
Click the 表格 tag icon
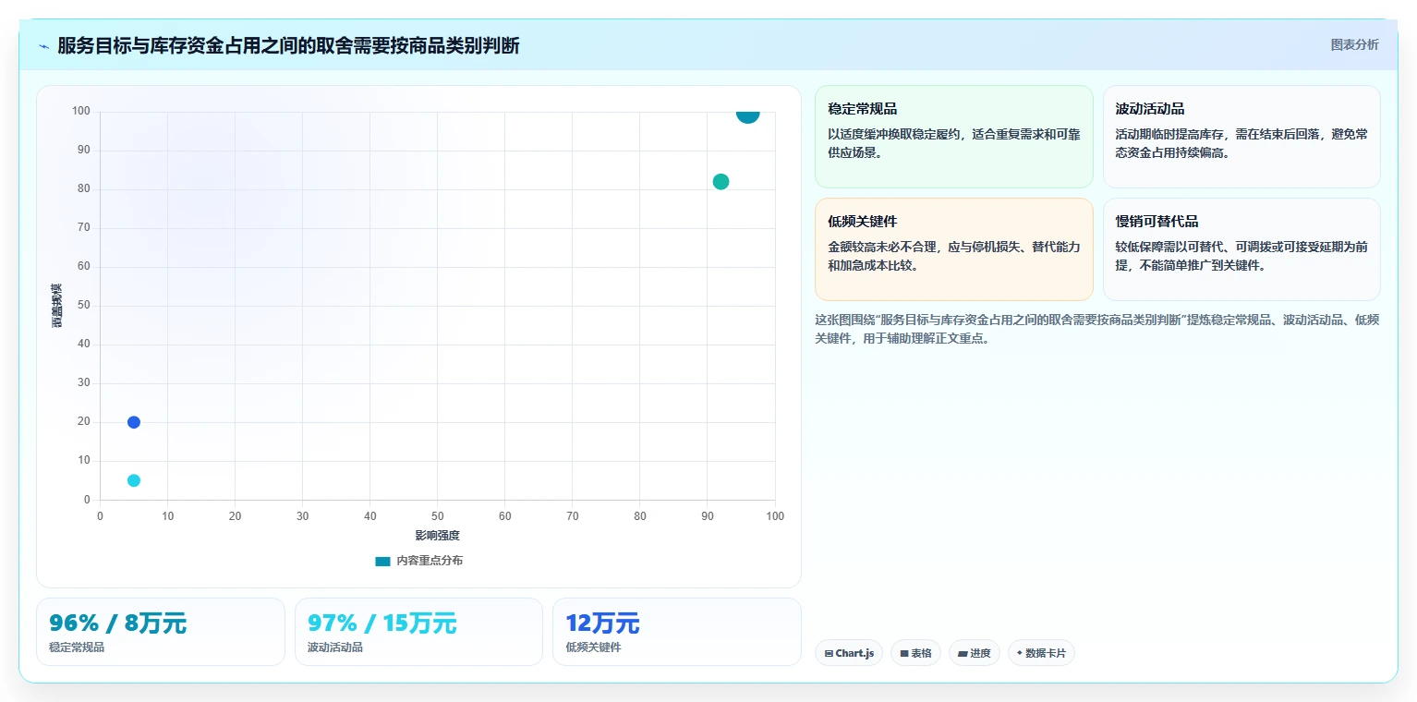tap(904, 653)
